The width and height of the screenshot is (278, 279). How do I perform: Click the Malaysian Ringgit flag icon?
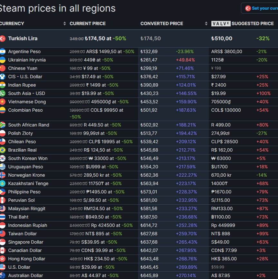pyautogui.click(x=3, y=209)
